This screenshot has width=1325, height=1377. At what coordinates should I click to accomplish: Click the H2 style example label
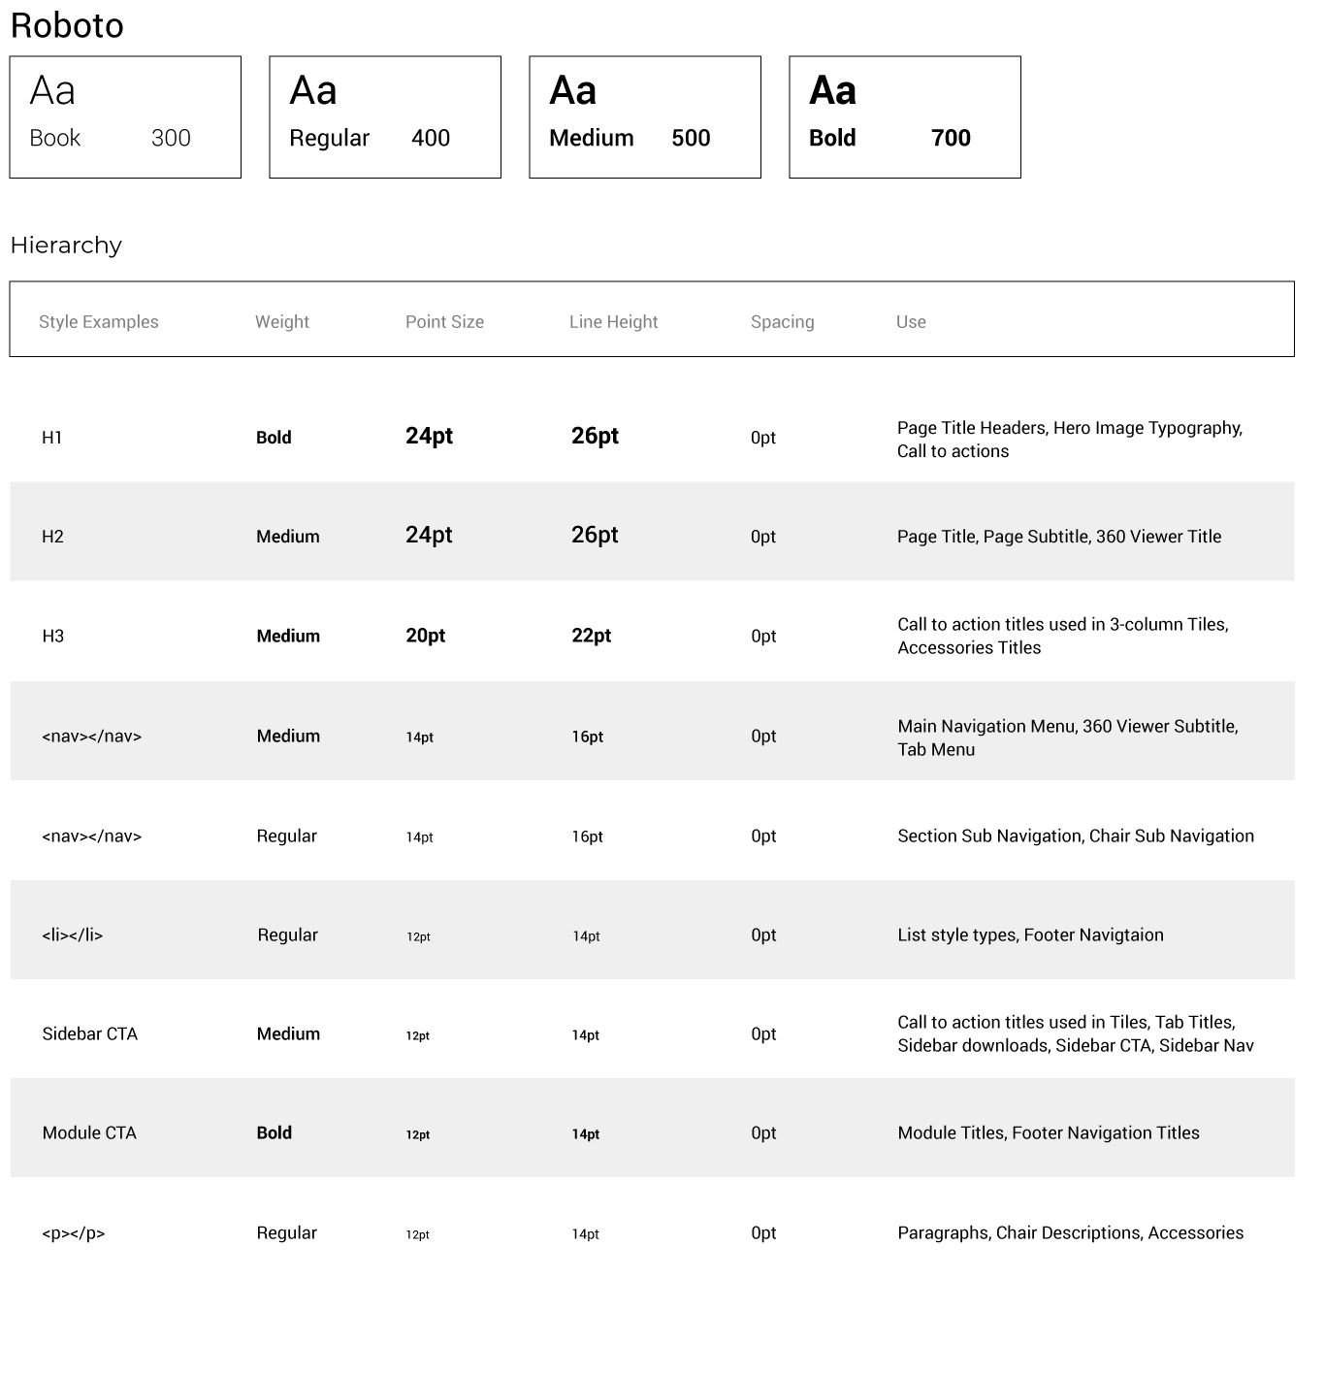pos(53,537)
